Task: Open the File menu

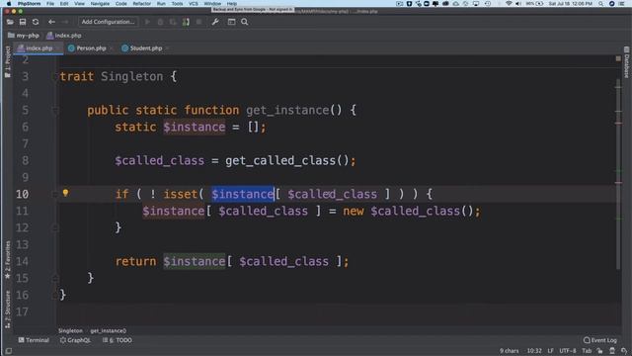Action: [50, 4]
